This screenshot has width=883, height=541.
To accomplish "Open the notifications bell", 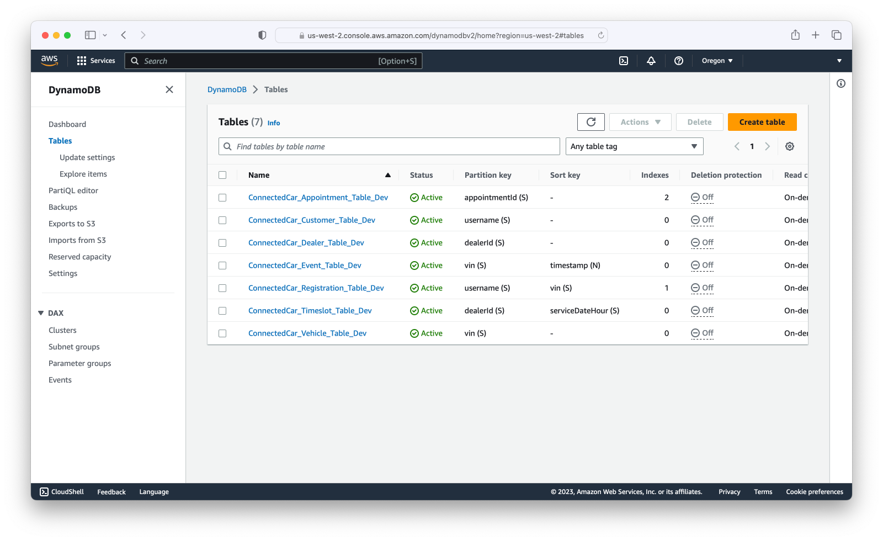I will click(x=651, y=61).
